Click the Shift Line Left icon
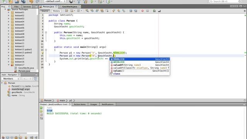247x139 pixels. 131,11
